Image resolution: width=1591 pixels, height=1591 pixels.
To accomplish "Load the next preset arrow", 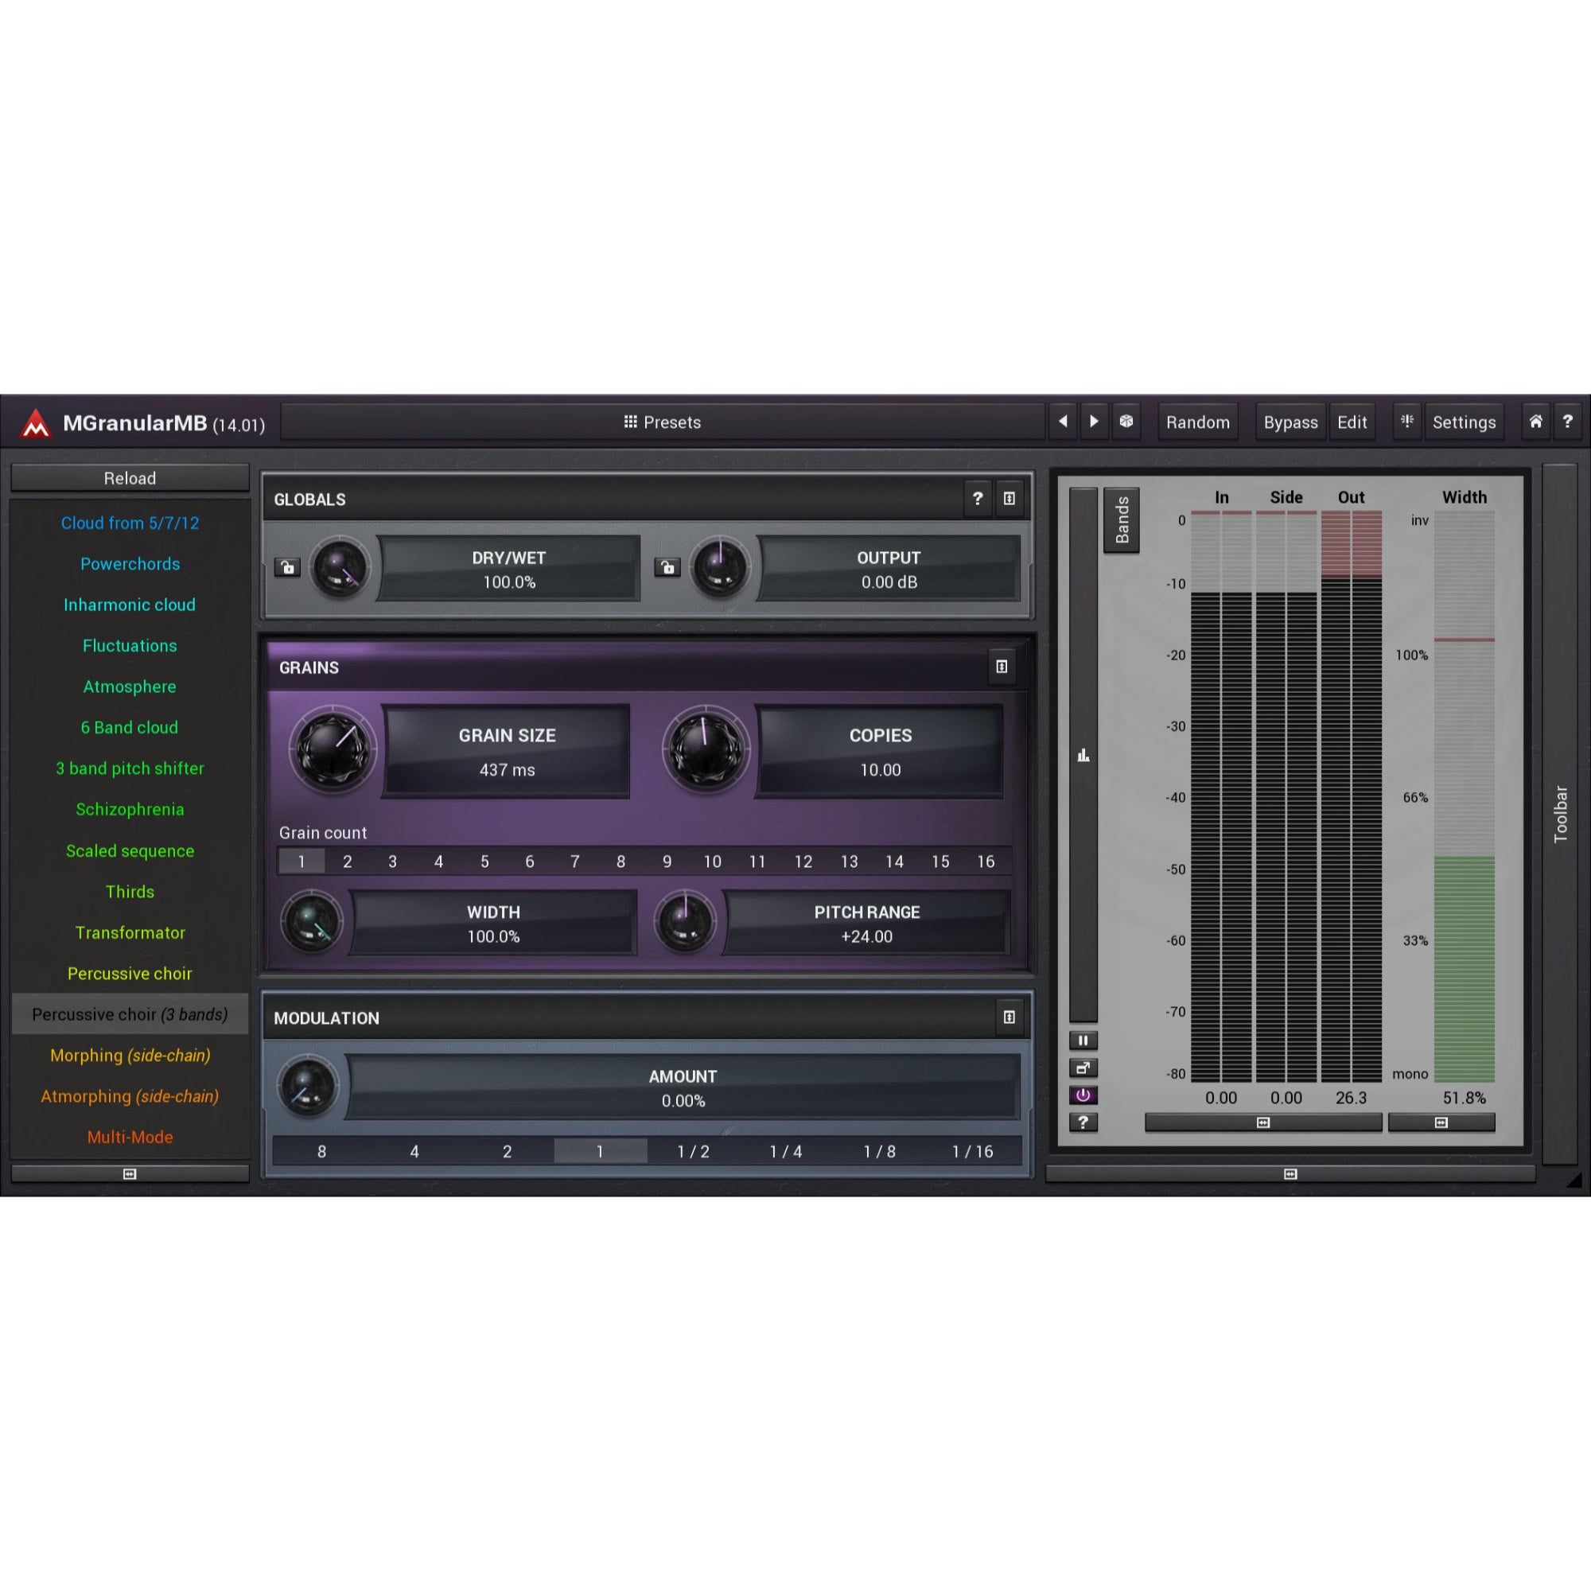I will click(1094, 422).
